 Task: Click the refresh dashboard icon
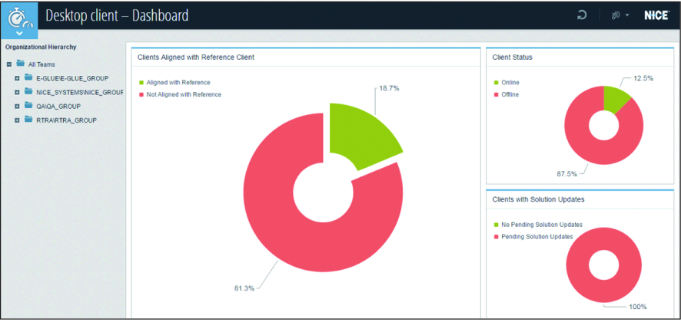(x=581, y=16)
